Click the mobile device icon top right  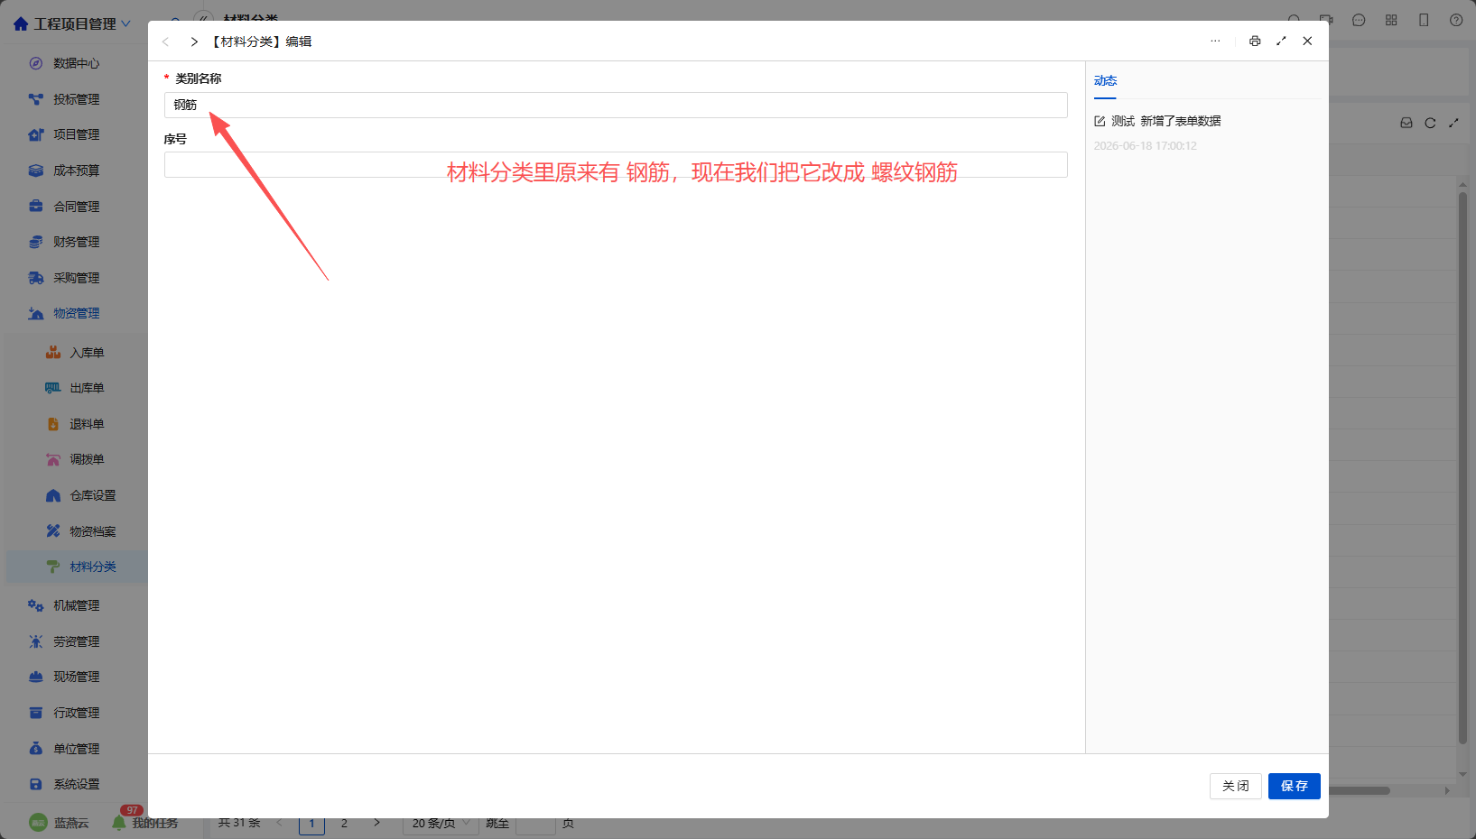[x=1424, y=20]
